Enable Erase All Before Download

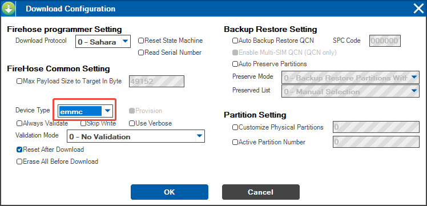pos(19,161)
